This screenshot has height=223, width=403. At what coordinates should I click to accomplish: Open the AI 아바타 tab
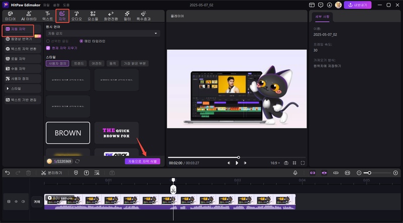29,16
